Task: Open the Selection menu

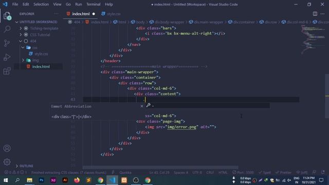Action: pyautogui.click(x=41, y=4)
